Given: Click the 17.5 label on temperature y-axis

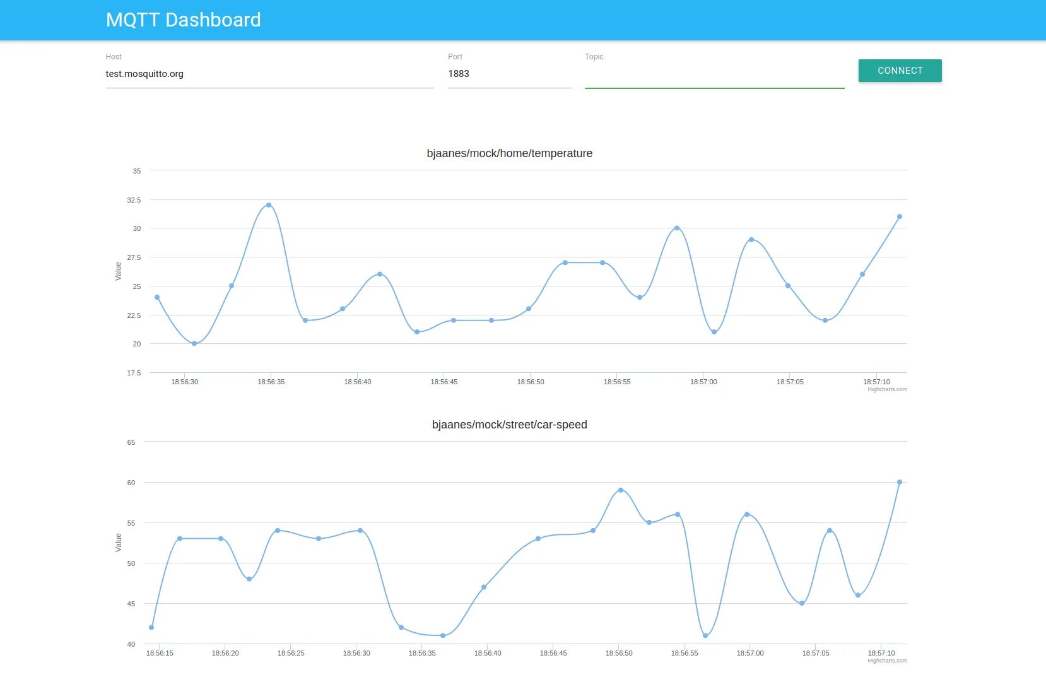Looking at the screenshot, I should coord(134,373).
